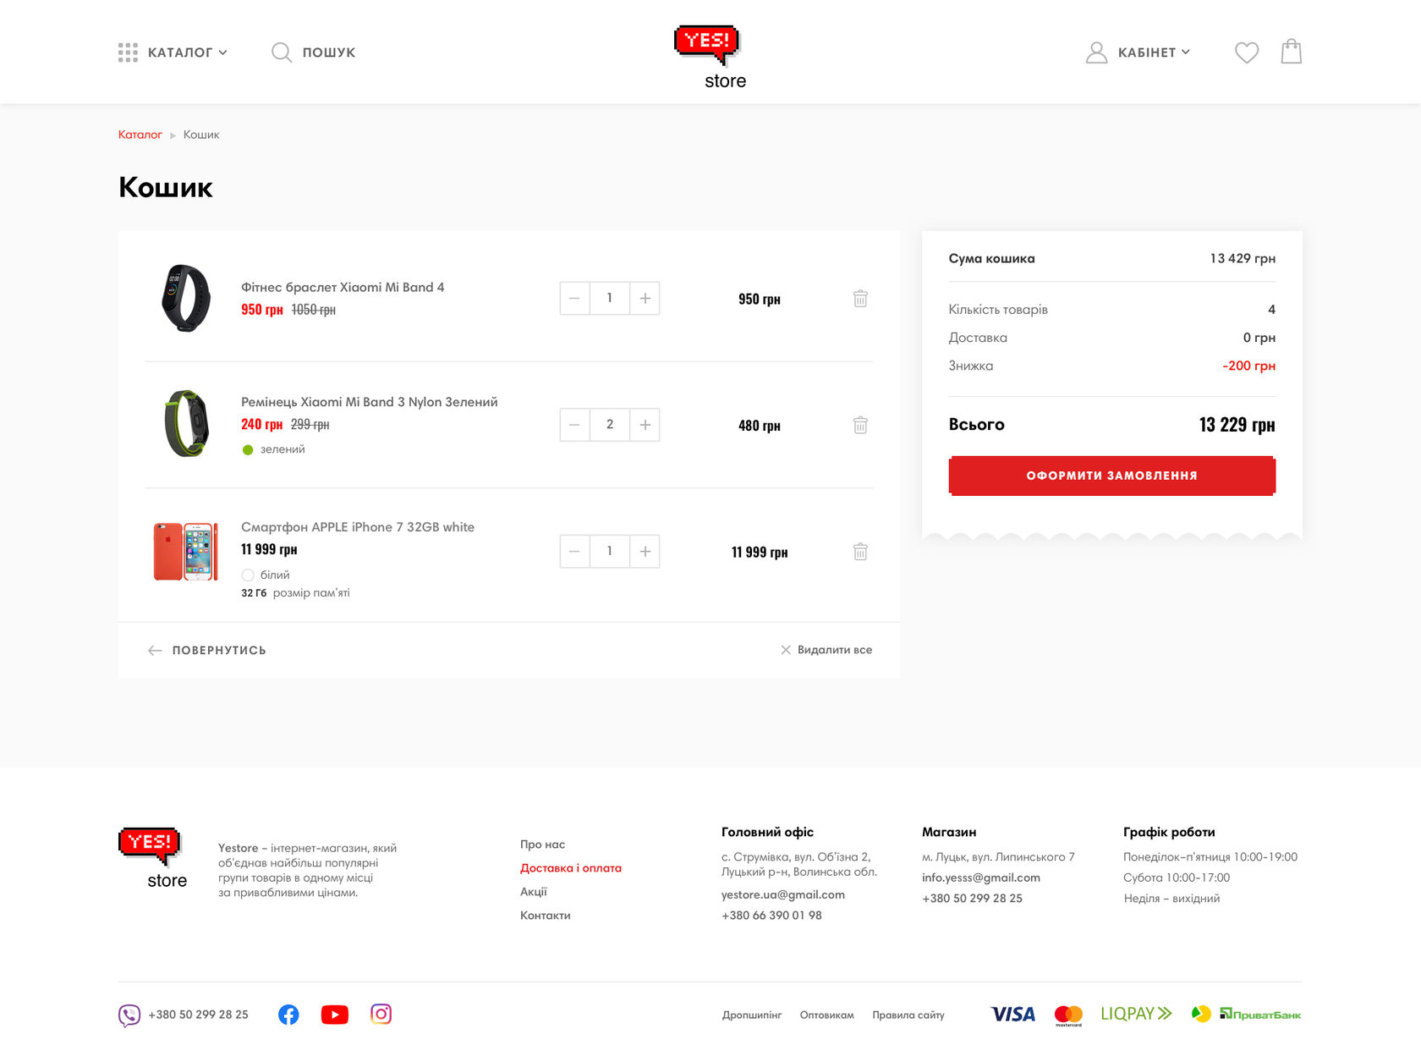Viewport: 1421px width, 1051px height.
Task: Call head office +380 66 390 01 98
Action: coord(771,916)
